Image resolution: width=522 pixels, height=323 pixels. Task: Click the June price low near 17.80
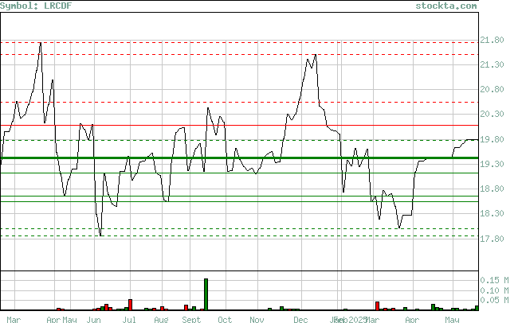pos(100,235)
